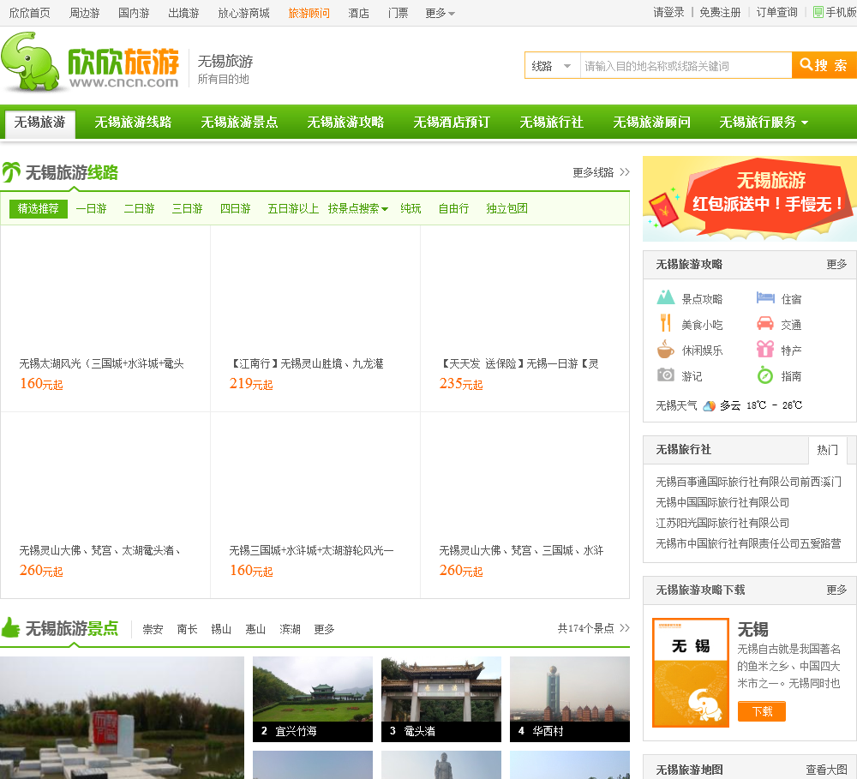The image size is (857, 779).
Task: Expand 按景点搜索 filter dropdown
Action: (x=358, y=208)
